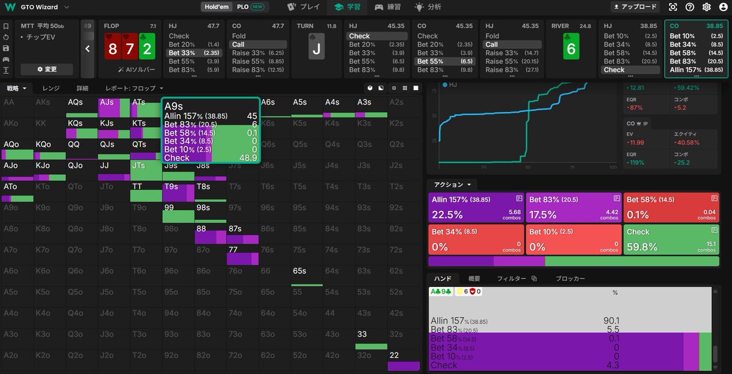The width and height of the screenshot is (732, 374).
Task: Select the compact grid layout icon
Action: [395, 88]
